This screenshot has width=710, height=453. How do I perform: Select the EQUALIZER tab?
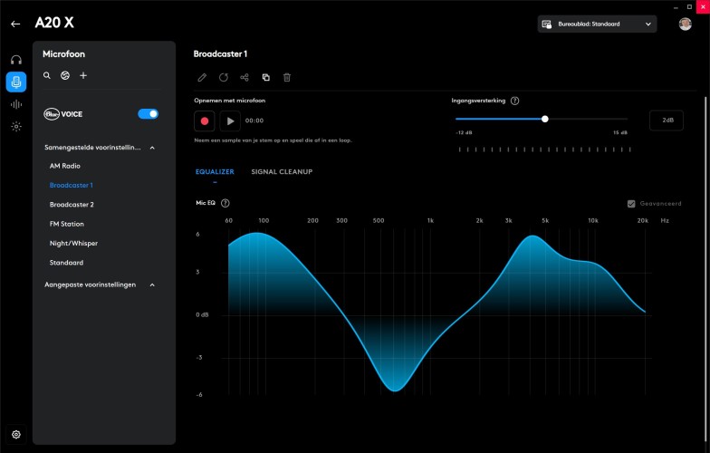[215, 171]
